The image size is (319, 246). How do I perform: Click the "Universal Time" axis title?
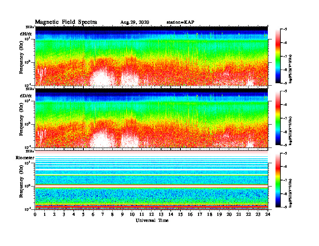152,220
